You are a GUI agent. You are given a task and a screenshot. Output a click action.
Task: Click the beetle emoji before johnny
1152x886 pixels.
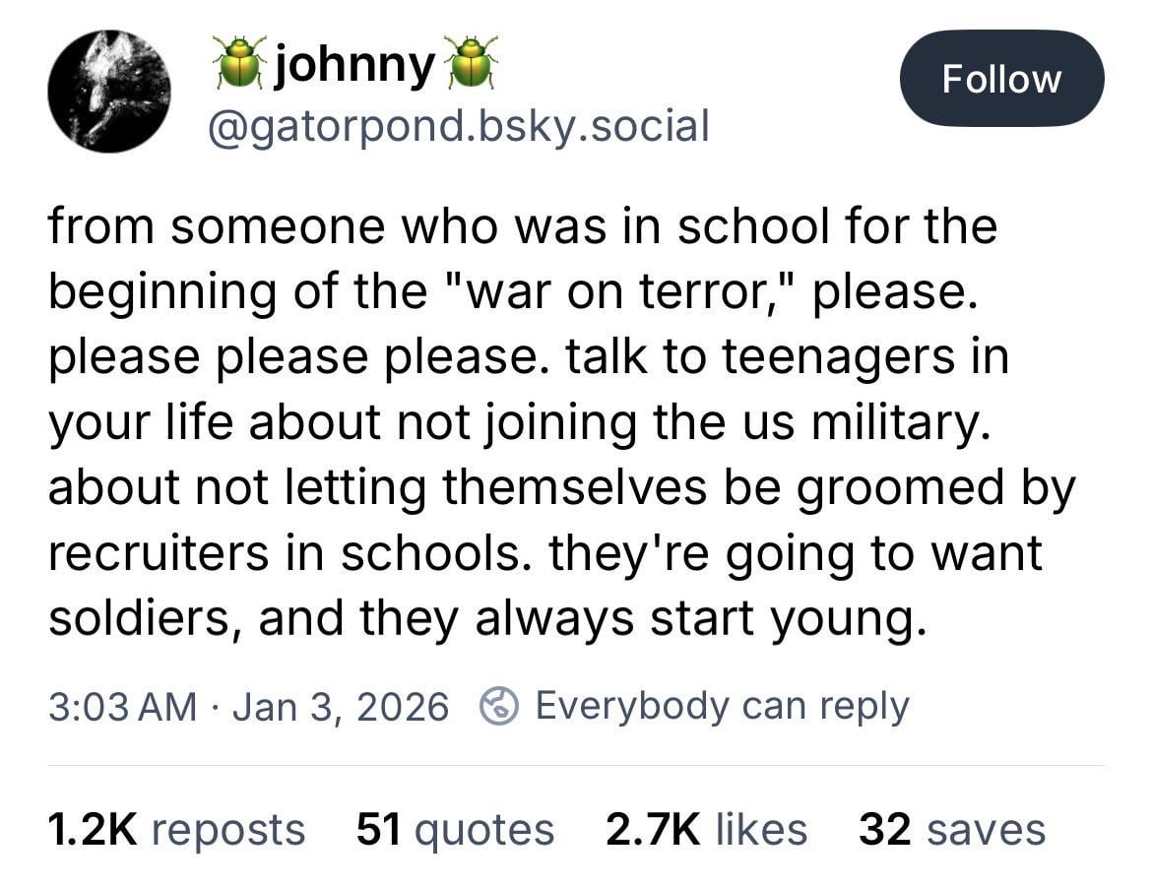[239, 63]
